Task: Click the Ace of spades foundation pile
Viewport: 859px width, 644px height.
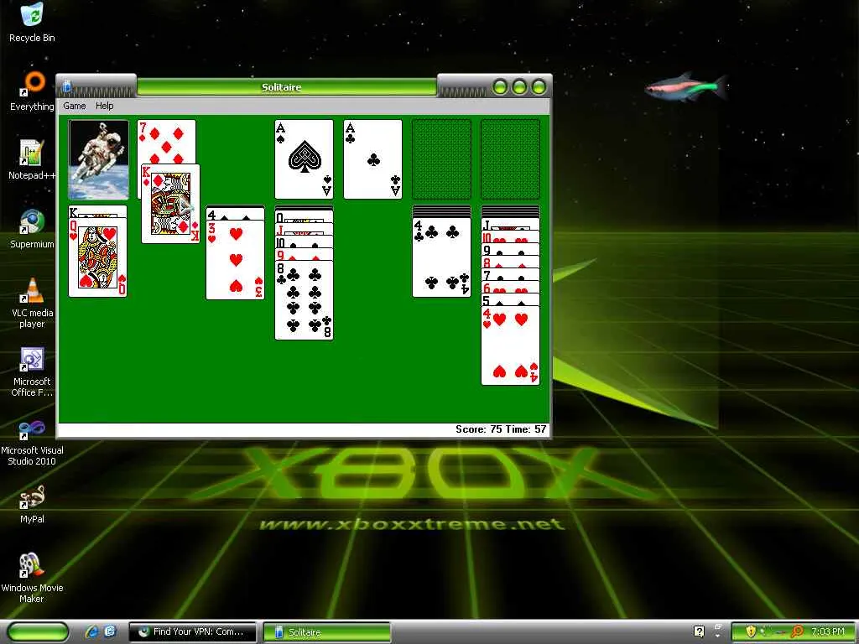Action: [x=304, y=159]
